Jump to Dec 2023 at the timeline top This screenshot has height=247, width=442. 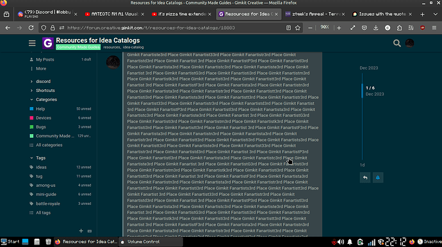click(369, 68)
